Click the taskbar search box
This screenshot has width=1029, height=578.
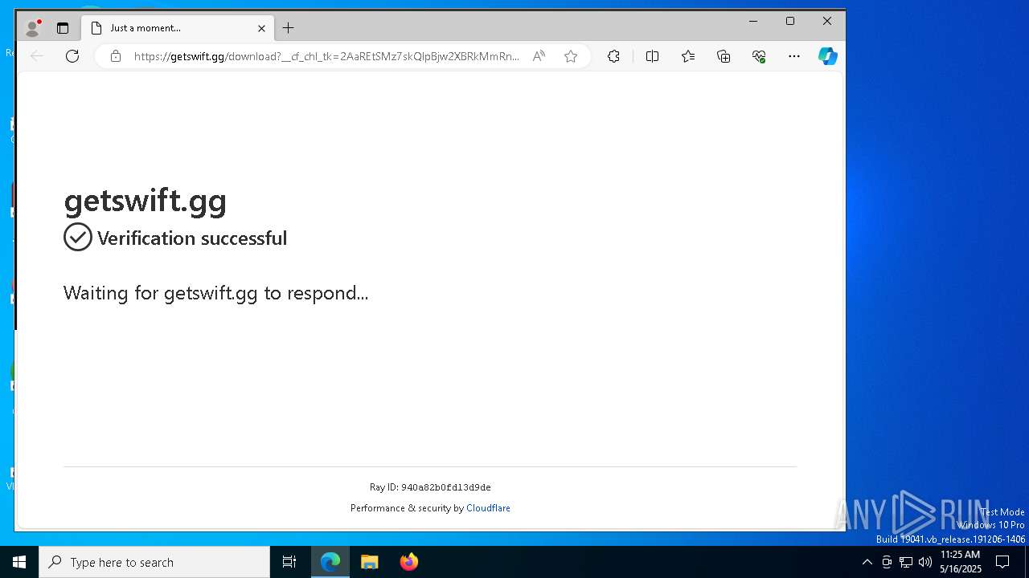coord(154,562)
